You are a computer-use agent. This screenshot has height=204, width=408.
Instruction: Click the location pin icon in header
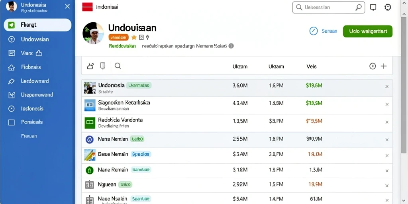[147, 37]
